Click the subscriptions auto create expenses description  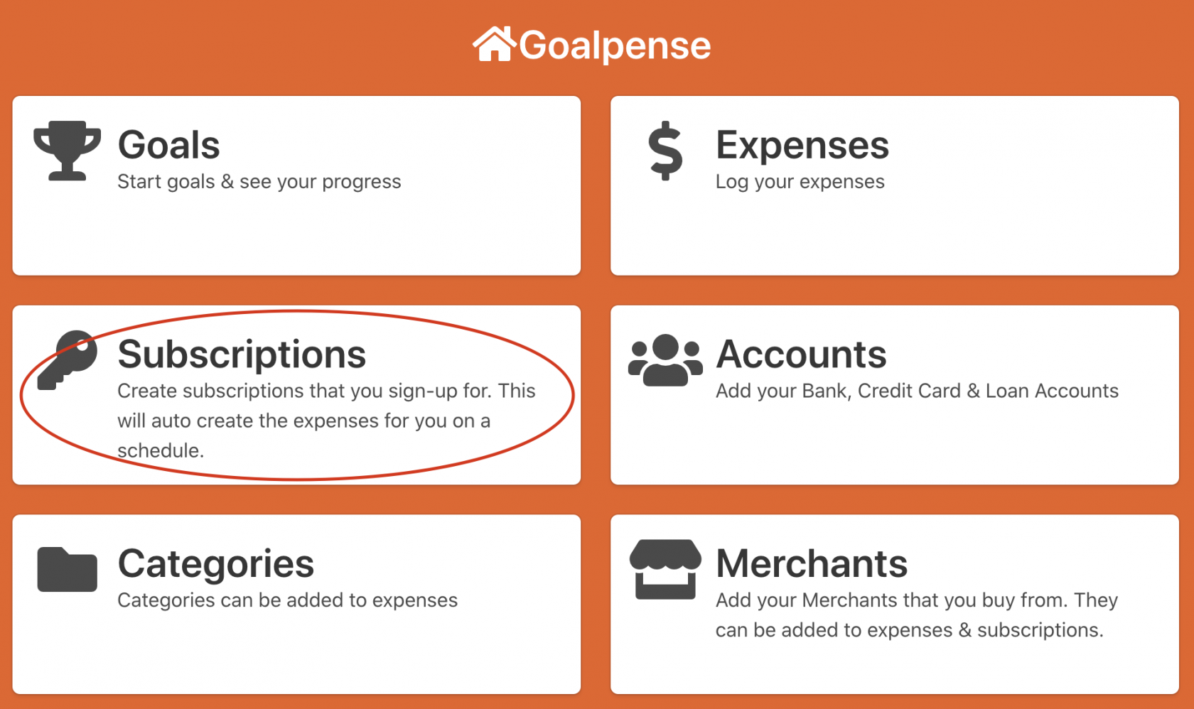[326, 421]
